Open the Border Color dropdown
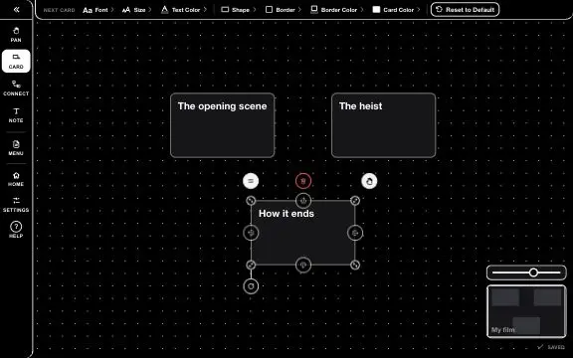Viewport: 573px width, 358px height. click(337, 10)
